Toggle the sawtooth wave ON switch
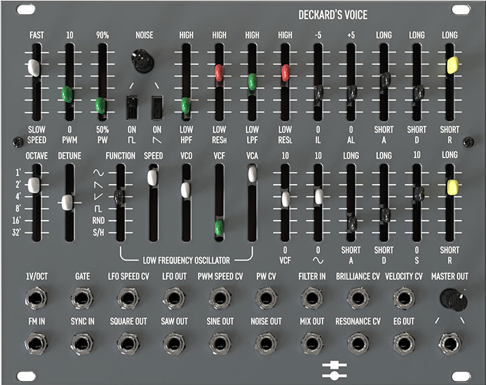 coord(157,108)
